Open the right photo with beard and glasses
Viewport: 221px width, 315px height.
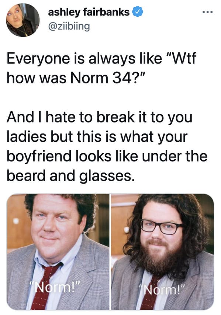point(163,252)
